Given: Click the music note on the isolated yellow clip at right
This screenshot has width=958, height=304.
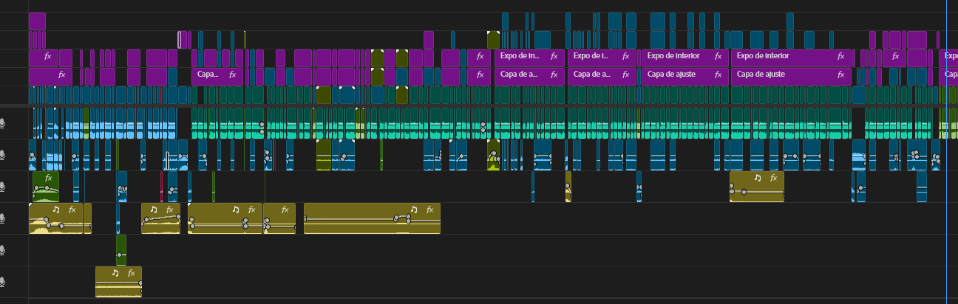Looking at the screenshot, I should 757,178.
